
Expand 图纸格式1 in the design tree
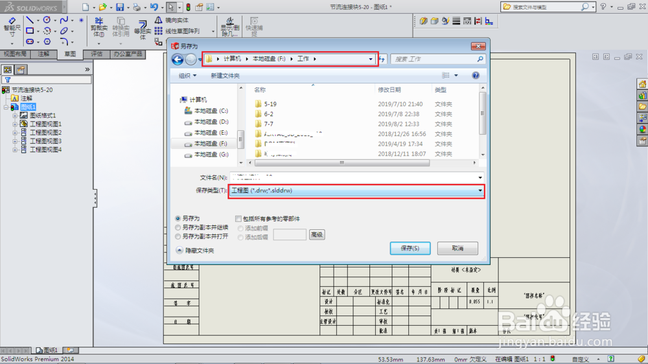pyautogui.click(x=15, y=116)
